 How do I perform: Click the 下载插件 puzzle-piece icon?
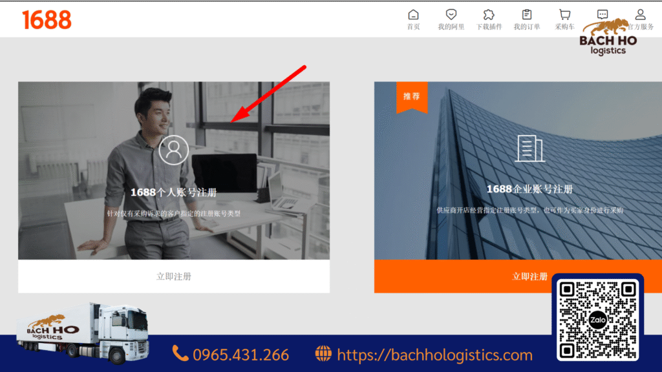click(489, 15)
